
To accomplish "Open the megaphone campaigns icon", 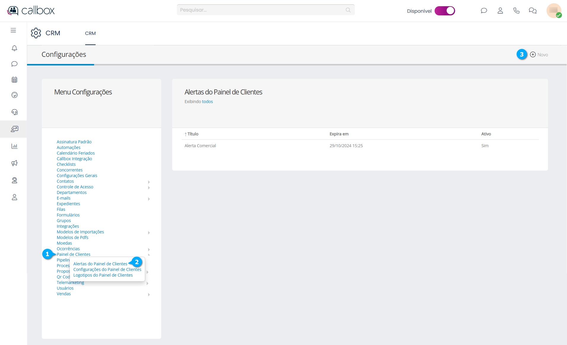I will (x=14, y=163).
